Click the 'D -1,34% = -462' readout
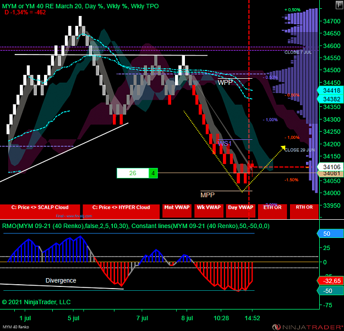The width and height of the screenshot is (344, 331). point(25,12)
